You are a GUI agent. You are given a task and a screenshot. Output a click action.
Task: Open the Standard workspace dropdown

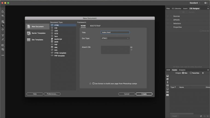tap(195, 3)
